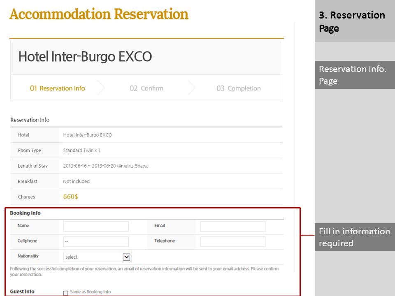
Task: Click the Nationality field label
Action: click(x=28, y=256)
